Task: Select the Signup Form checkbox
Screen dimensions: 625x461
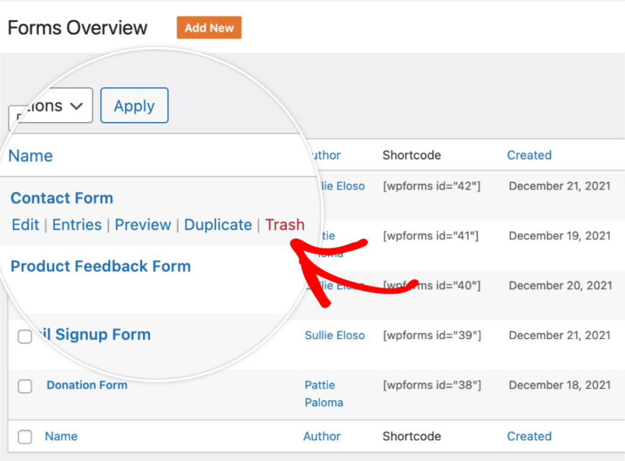Action: tap(25, 336)
